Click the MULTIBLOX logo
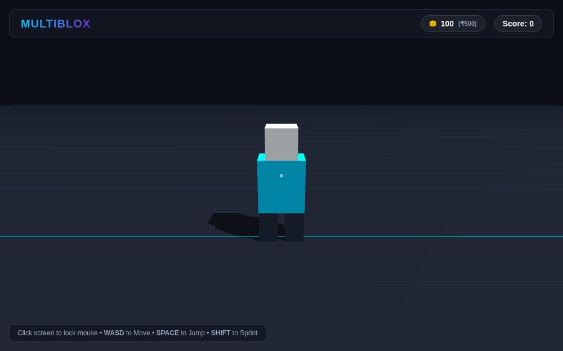Viewport: 563px width, 351px height. [56, 24]
